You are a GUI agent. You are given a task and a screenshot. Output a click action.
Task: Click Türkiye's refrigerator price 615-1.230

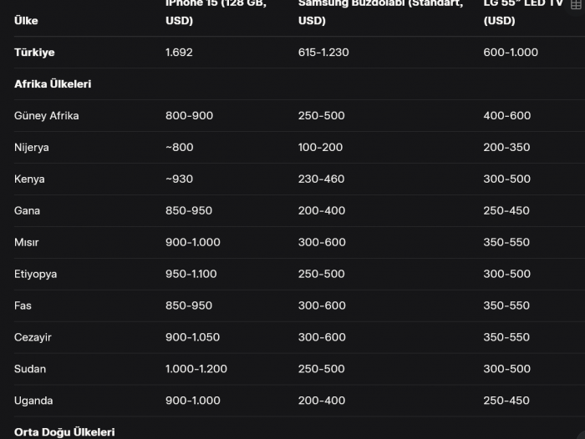click(x=323, y=52)
